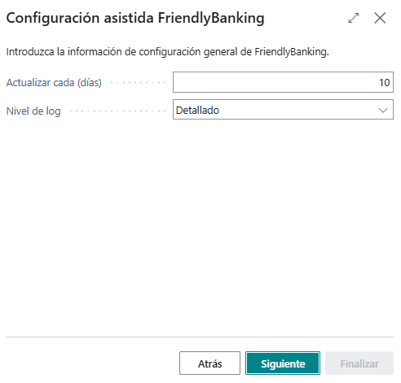This screenshot has height=383, width=401.
Task: Click the empty white area below Nivel de log
Action: [x=200, y=228]
